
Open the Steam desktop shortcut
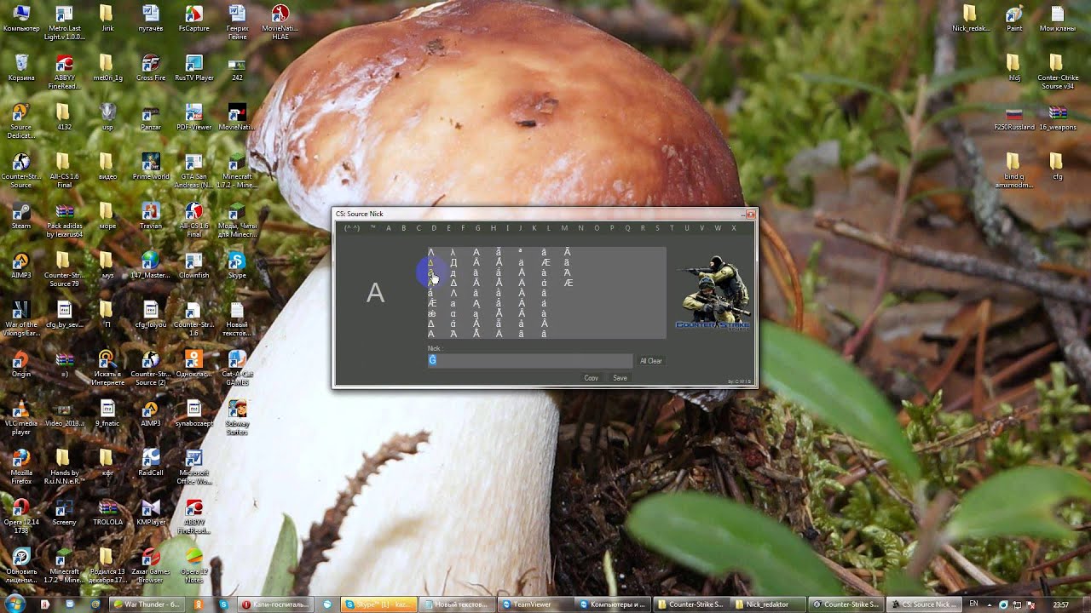pos(21,215)
